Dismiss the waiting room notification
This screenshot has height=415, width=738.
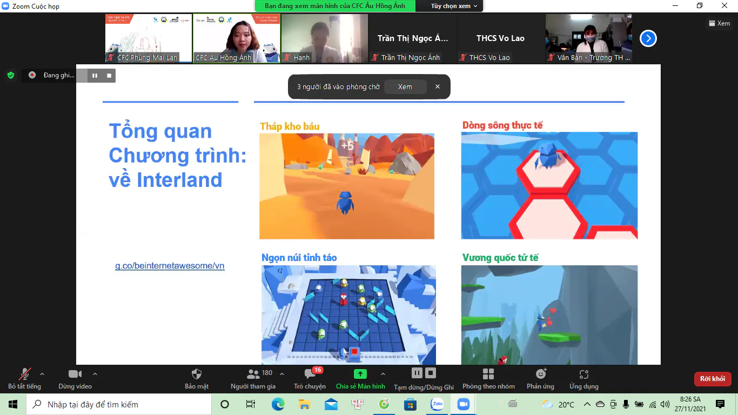pos(438,86)
